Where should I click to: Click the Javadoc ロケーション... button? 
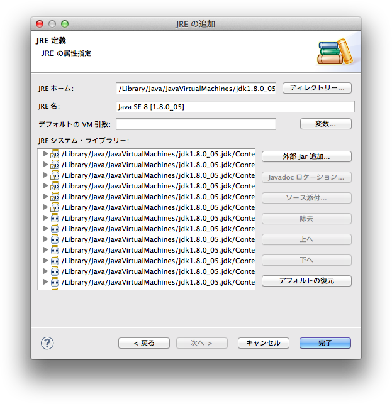point(306,177)
